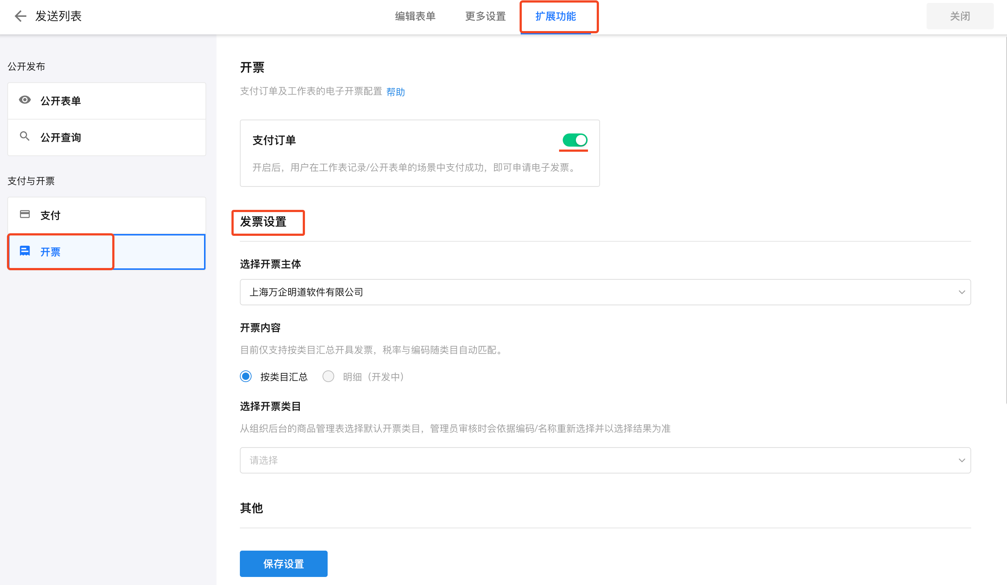Open the 上海万企明道软件有限公司 dropdown

[x=599, y=292]
